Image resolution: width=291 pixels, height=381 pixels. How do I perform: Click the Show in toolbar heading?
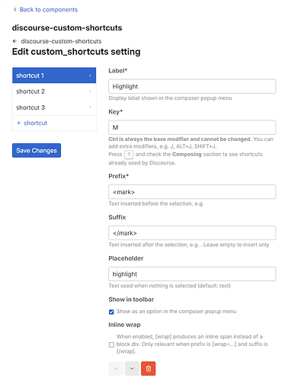[131, 299]
